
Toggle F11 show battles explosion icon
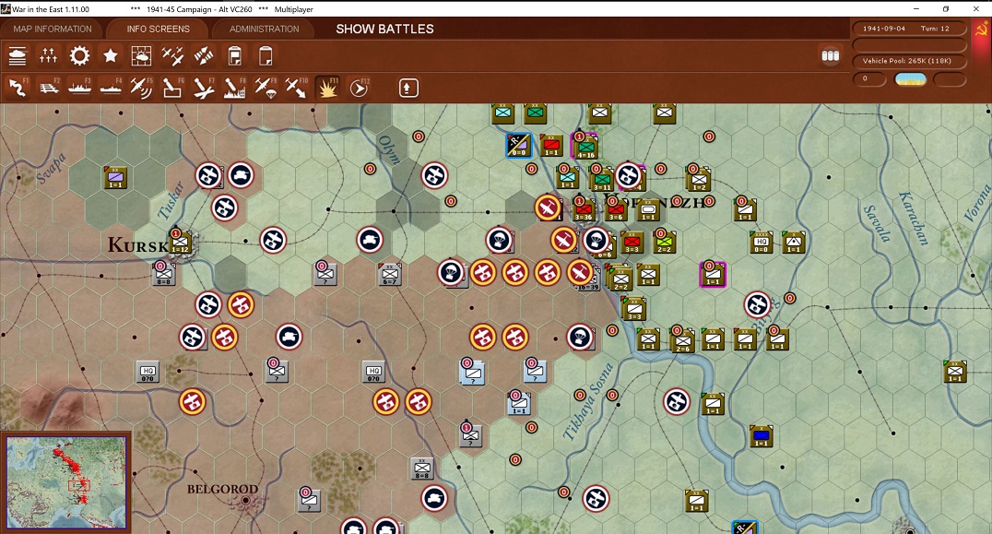point(327,89)
